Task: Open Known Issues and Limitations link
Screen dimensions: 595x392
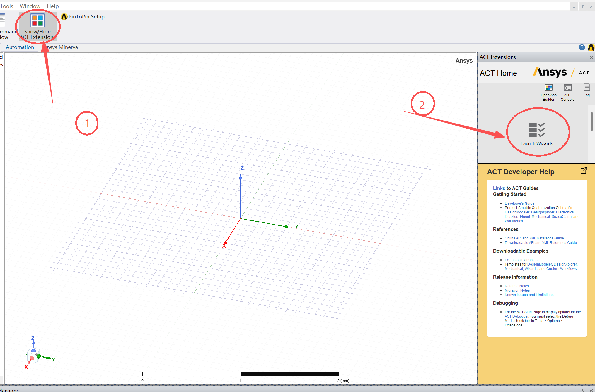Action: (x=529, y=295)
